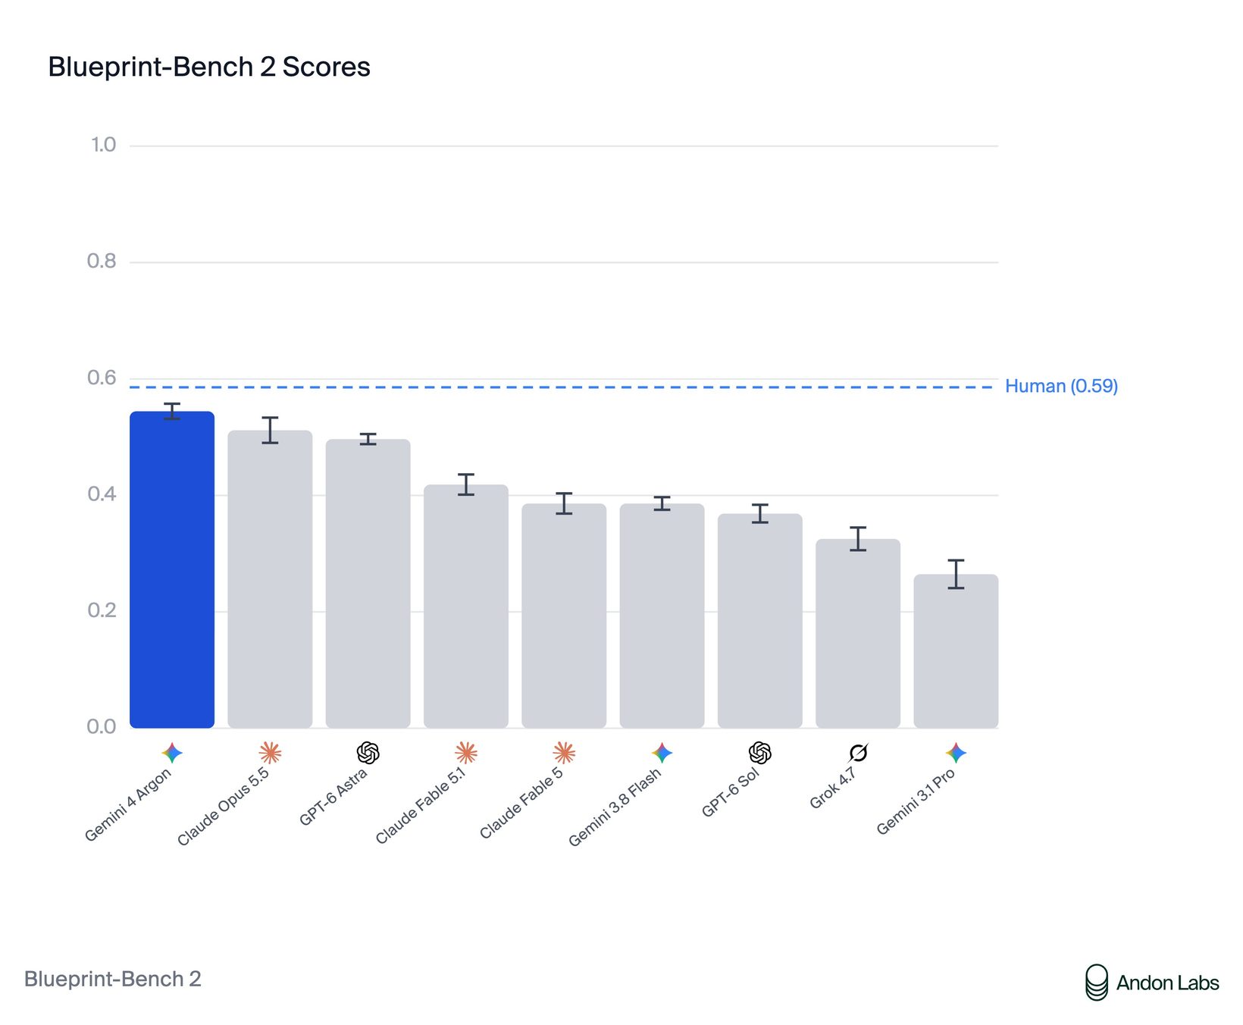Click the Grok 4.7 logo icon
The image size is (1243, 1025).
point(858,753)
